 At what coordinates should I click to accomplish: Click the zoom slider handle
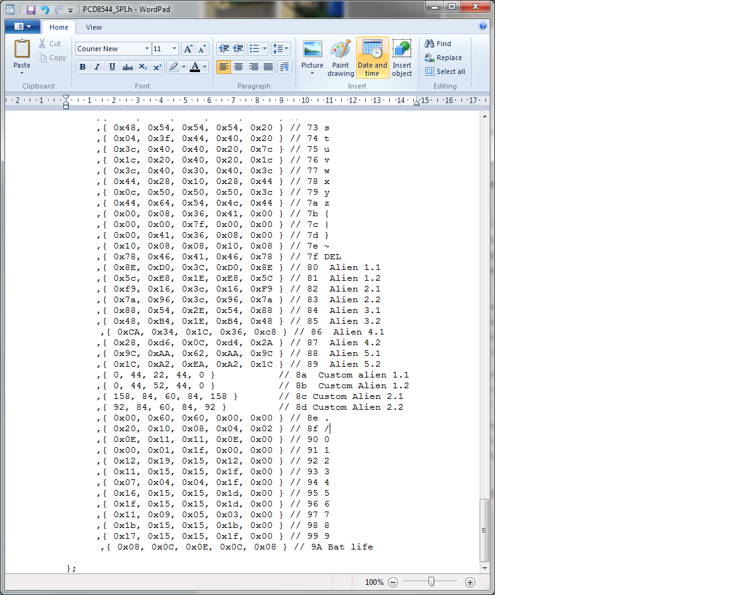pyautogui.click(x=432, y=582)
